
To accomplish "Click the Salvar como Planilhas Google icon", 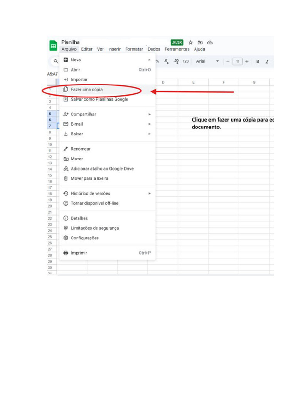I will point(66,99).
